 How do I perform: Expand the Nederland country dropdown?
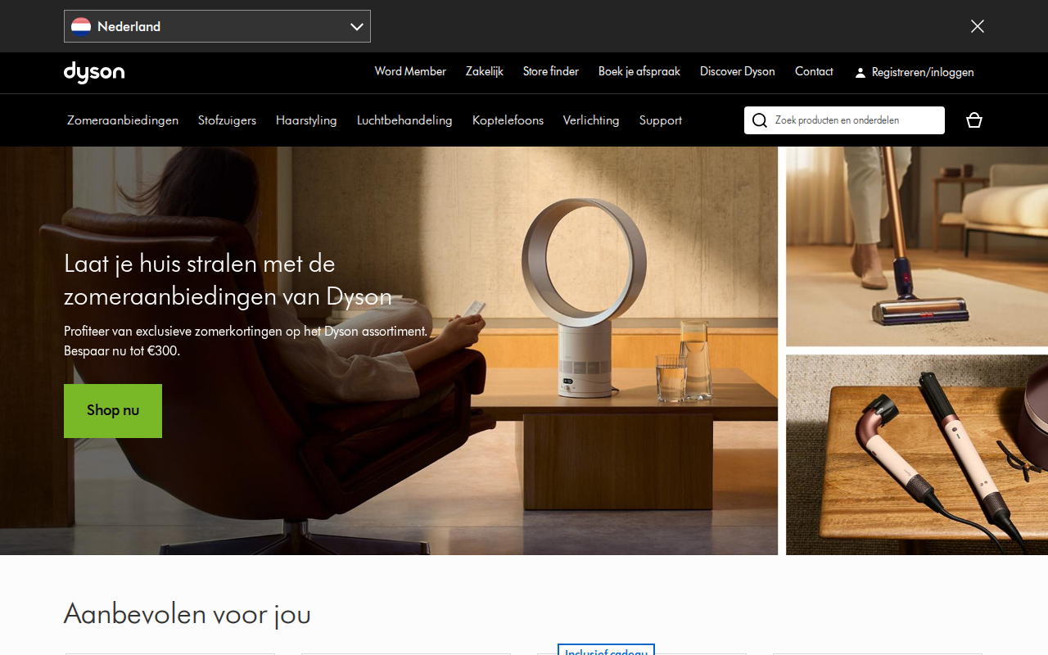217,26
